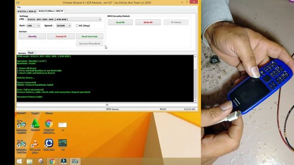Click the 'READY' status bar entry
The height and width of the screenshot is (165, 294).
163,109
